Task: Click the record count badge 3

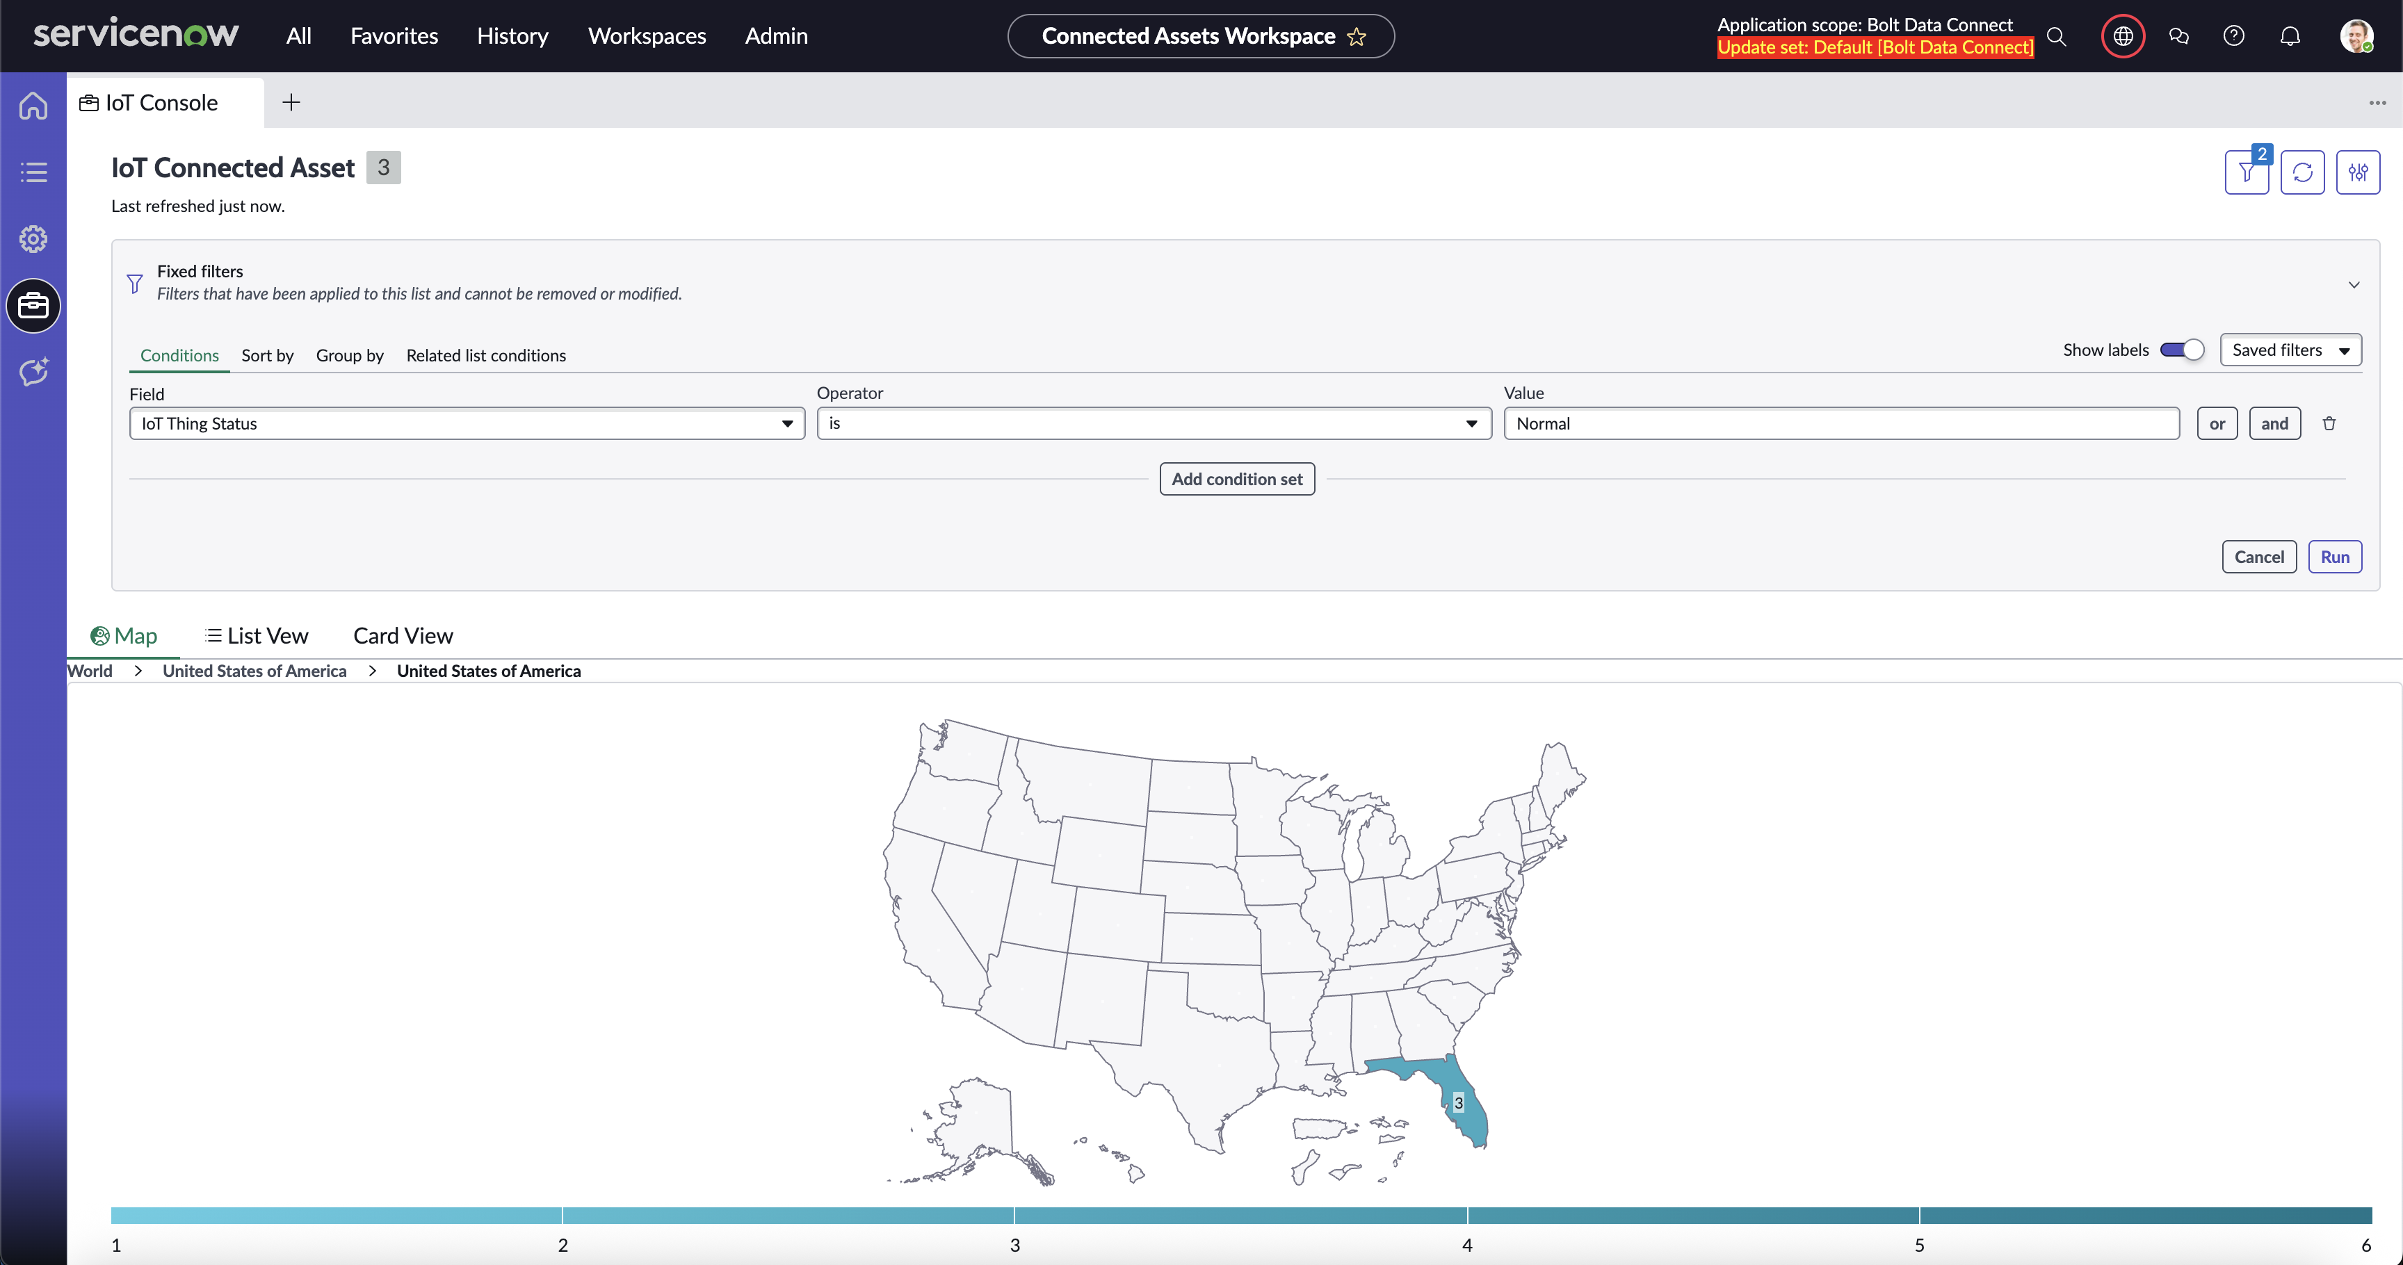Action: coord(383,168)
